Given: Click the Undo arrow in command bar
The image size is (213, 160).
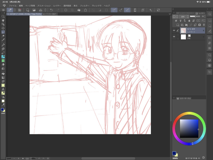Looking at the screenshot, I should pos(51,10).
